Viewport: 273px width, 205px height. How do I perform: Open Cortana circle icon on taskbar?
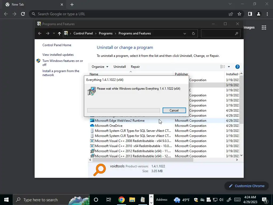click(x=96, y=200)
